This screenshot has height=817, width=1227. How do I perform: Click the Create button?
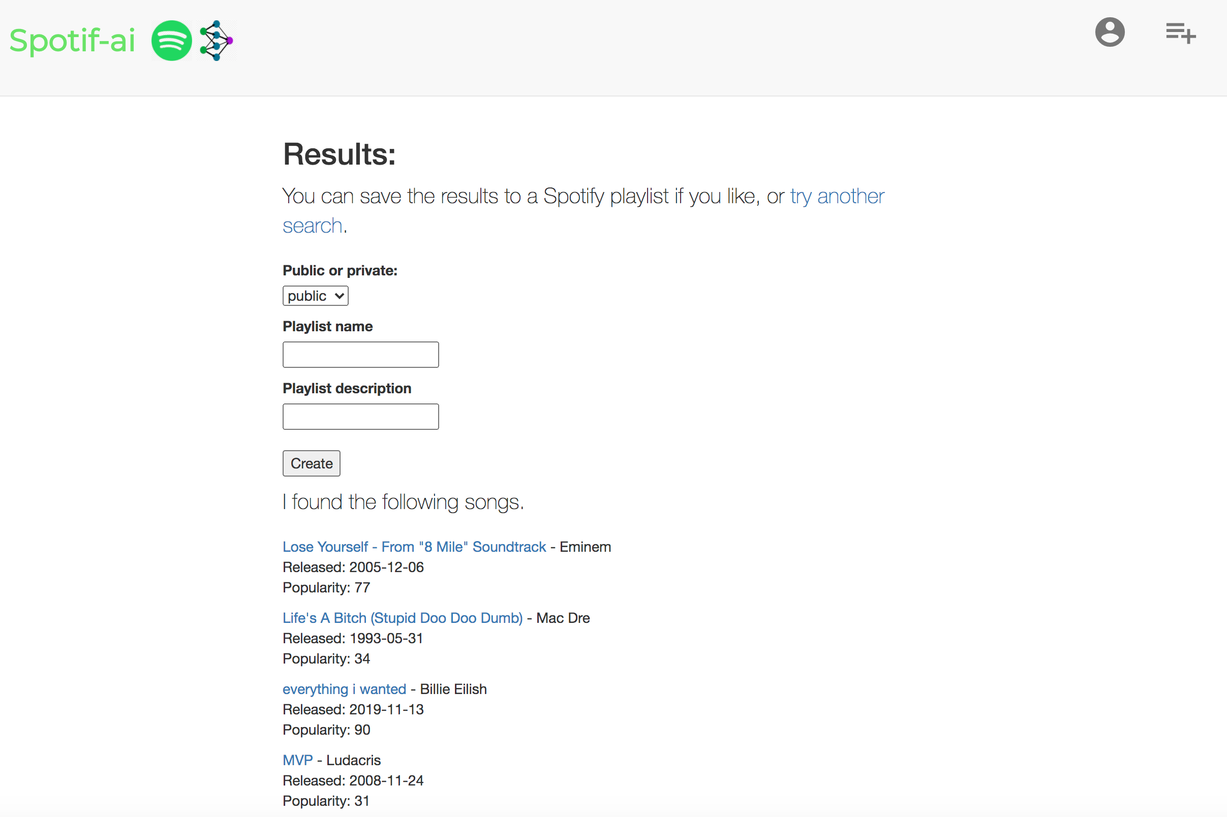point(312,464)
